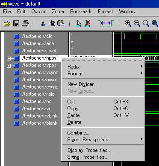Expand the /testbench/hpos signal tree
159x166 pixels.
coord(9,58)
